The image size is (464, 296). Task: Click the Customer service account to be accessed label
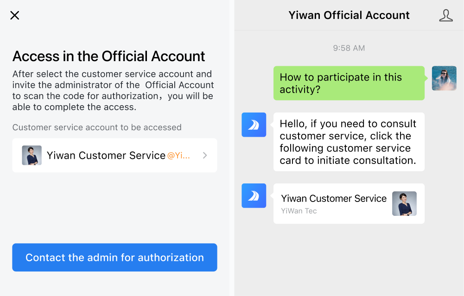click(97, 127)
